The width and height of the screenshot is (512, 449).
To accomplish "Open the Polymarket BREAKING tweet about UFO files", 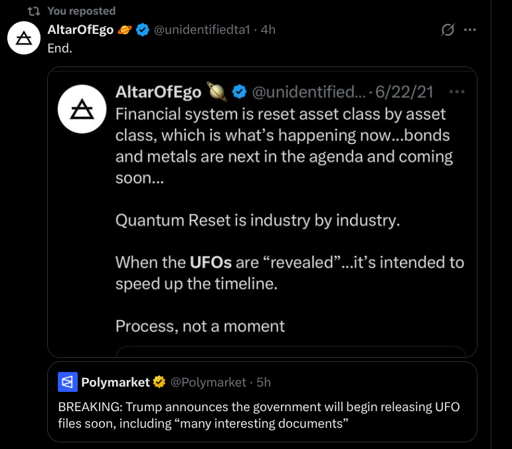I will (259, 415).
